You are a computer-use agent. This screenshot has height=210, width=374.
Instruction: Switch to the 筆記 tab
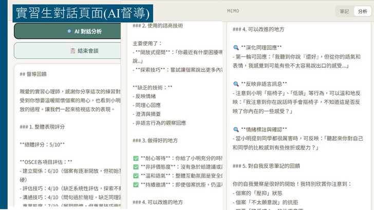tap(344, 11)
